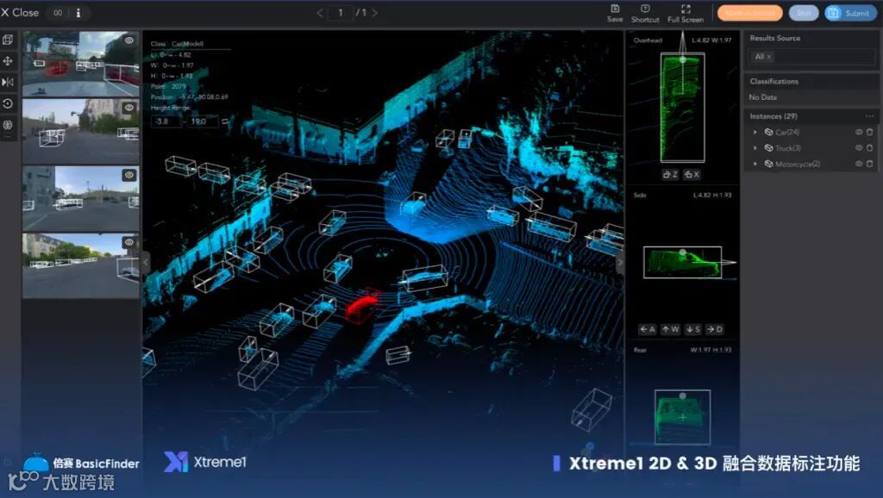This screenshot has height=498, width=883.
Task: Rotate box around Z in overhead view
Action: [670, 174]
